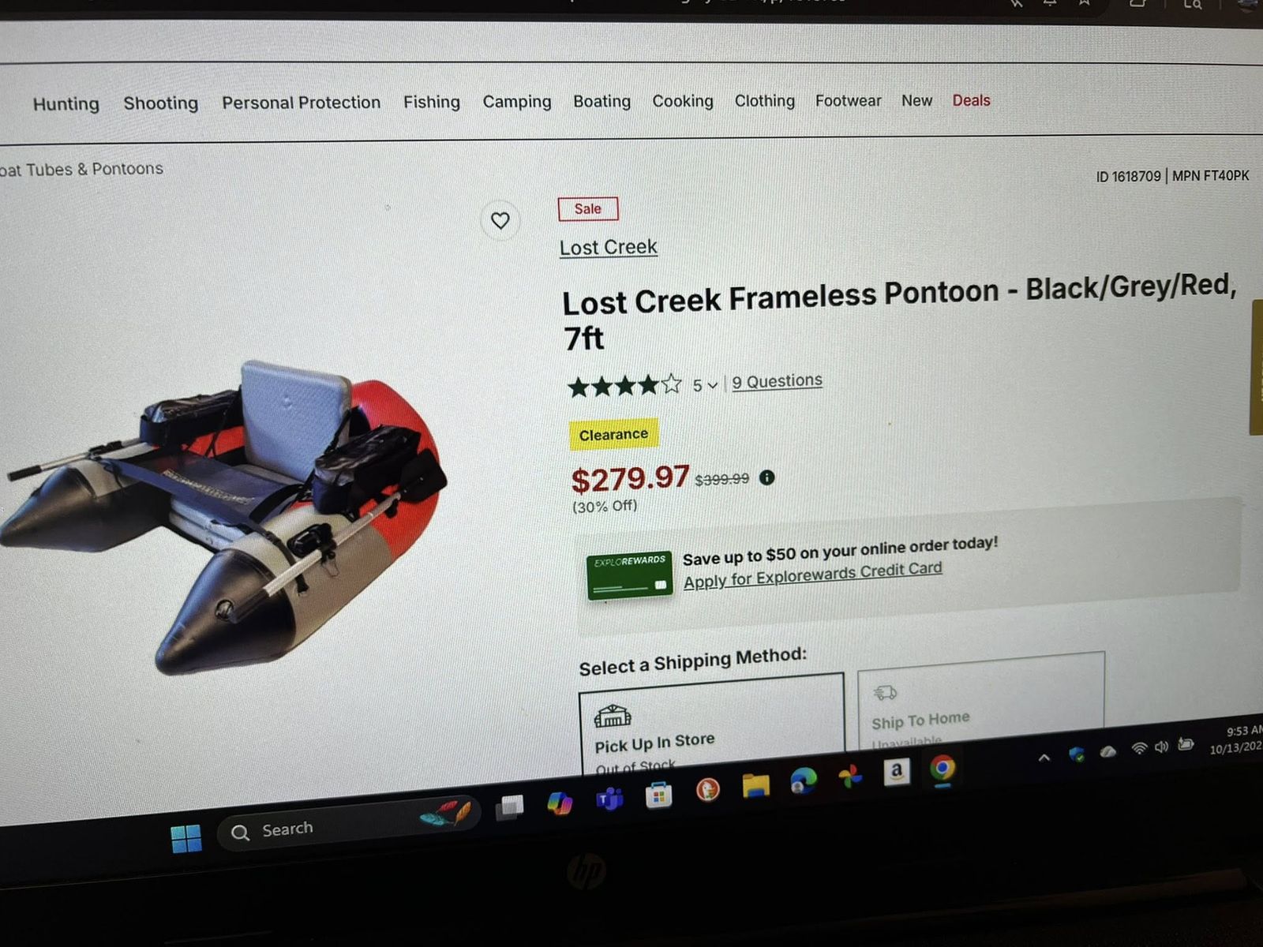Open price info icon beside $399.99
Screen dimensions: 1263x947
pyautogui.click(x=766, y=477)
